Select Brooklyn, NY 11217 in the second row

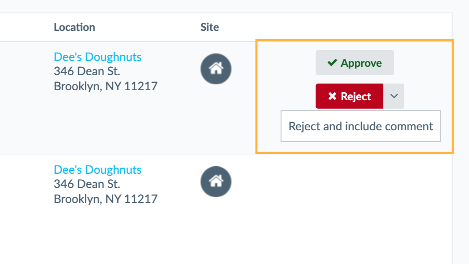tap(106, 199)
